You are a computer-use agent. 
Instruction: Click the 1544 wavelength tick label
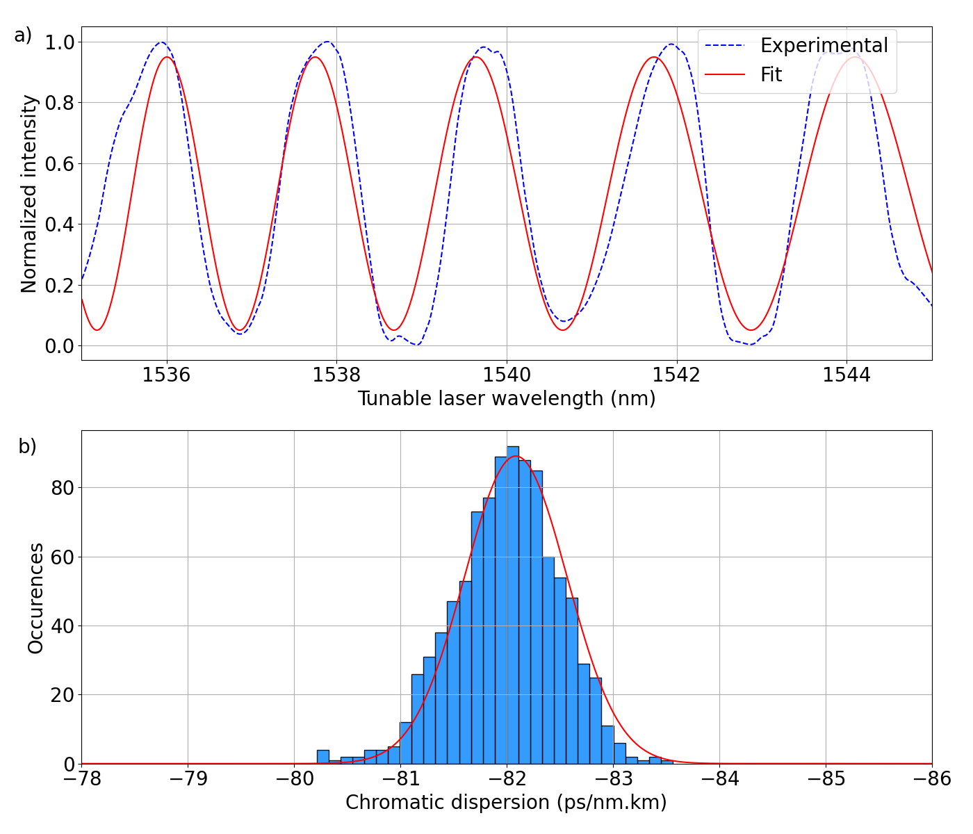[x=847, y=375]
